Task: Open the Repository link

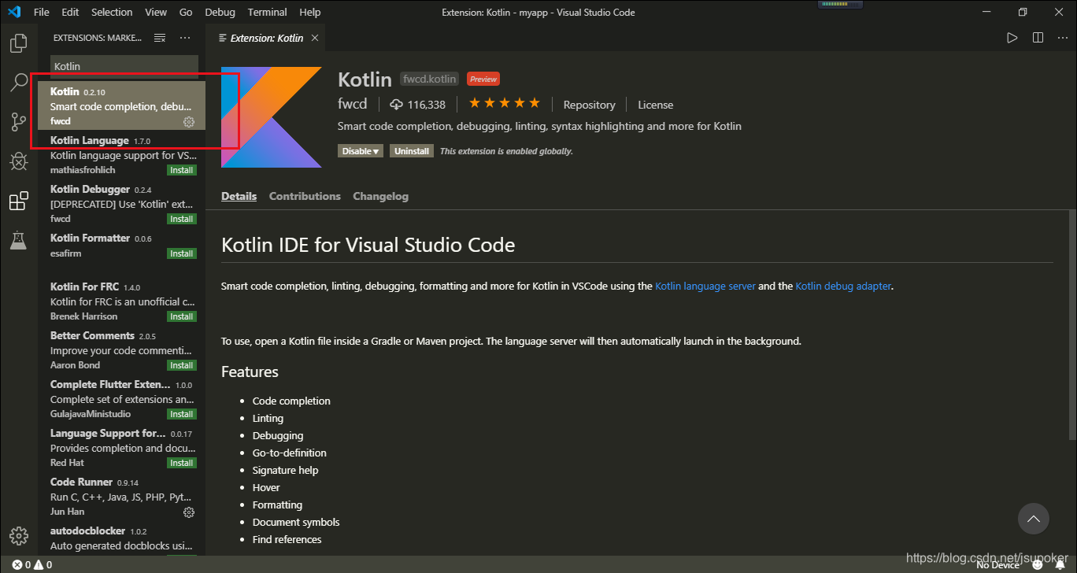Action: (x=589, y=105)
